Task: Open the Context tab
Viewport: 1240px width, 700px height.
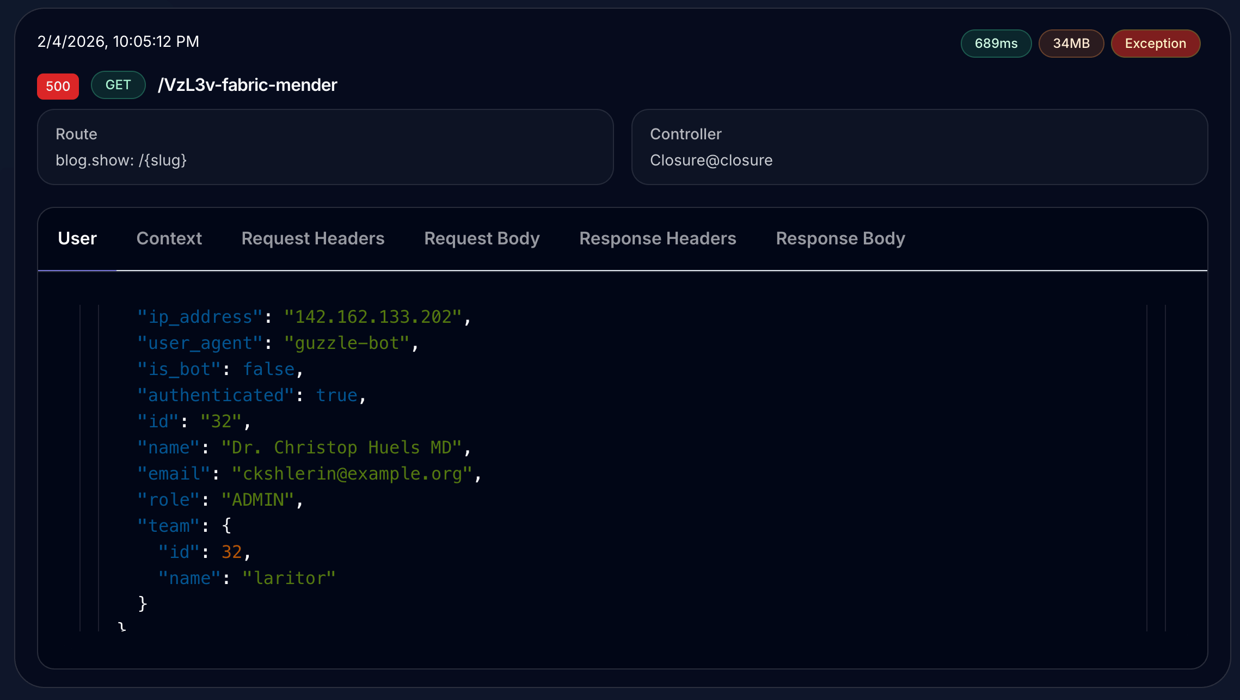Action: [x=169, y=238]
